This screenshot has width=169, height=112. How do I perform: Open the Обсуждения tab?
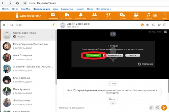coord(67,16)
